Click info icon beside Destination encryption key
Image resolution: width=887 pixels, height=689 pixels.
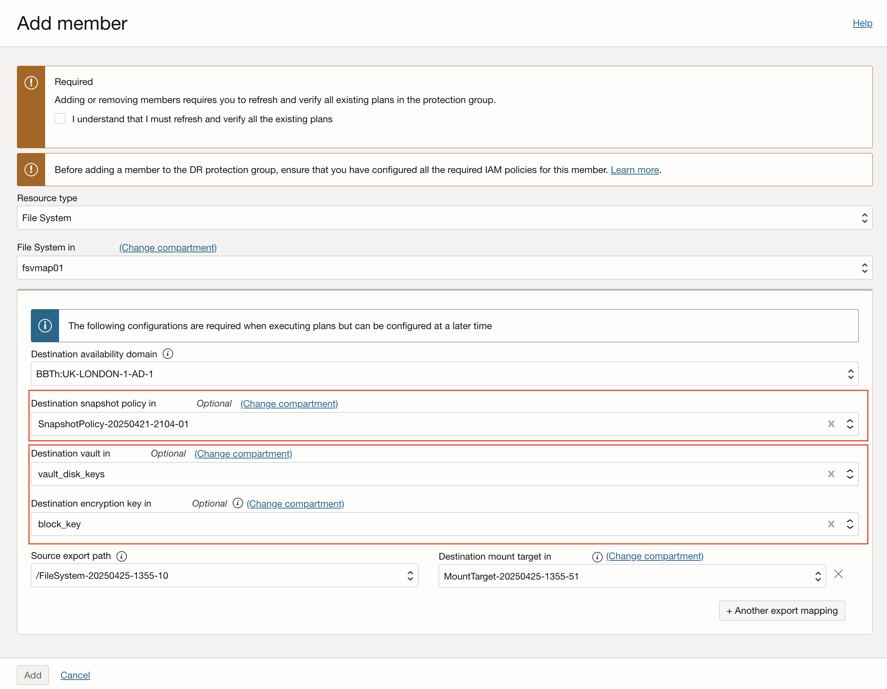point(238,503)
